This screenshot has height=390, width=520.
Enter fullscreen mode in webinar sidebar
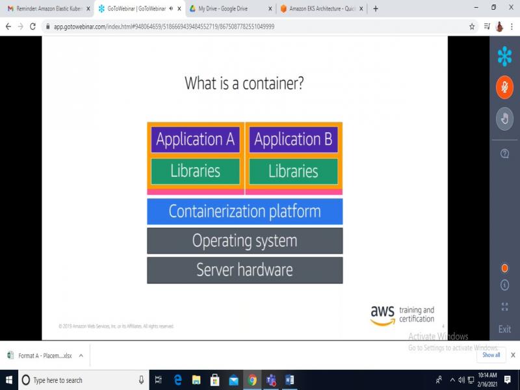(x=504, y=307)
